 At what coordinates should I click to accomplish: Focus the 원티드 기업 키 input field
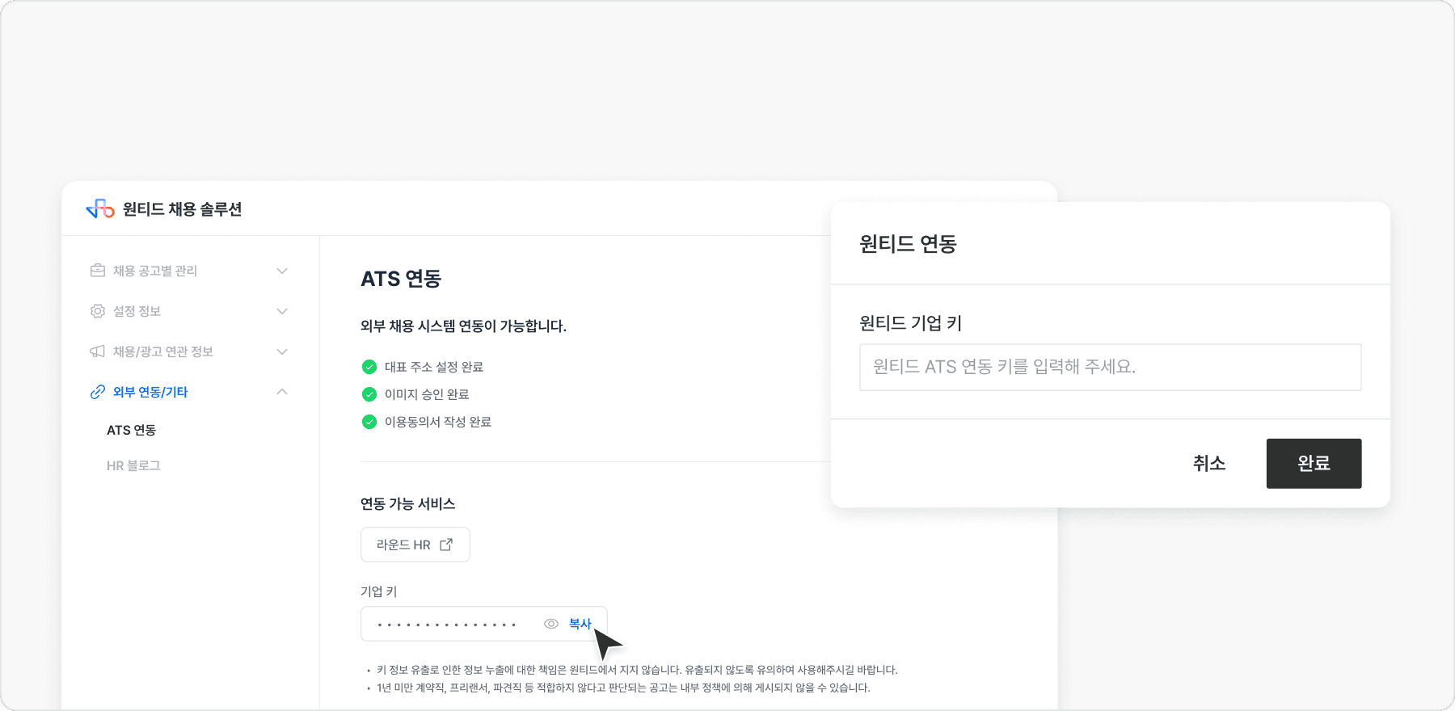pos(1110,367)
